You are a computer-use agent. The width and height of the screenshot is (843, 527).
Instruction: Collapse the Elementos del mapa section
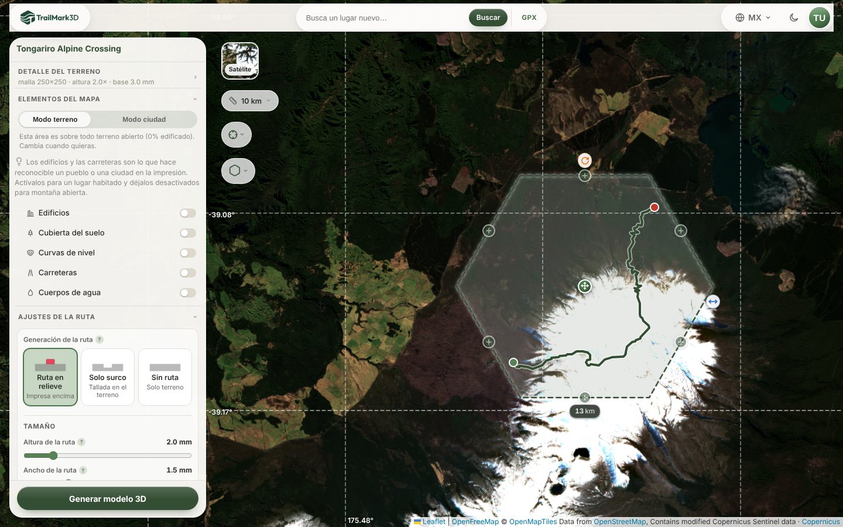pyautogui.click(x=108, y=99)
